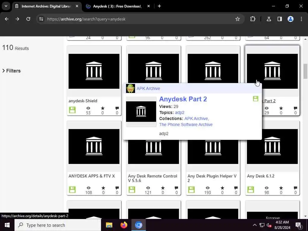The image size is (308, 231).
Task: Open File Explorer from taskbar
Action: tap(109, 225)
